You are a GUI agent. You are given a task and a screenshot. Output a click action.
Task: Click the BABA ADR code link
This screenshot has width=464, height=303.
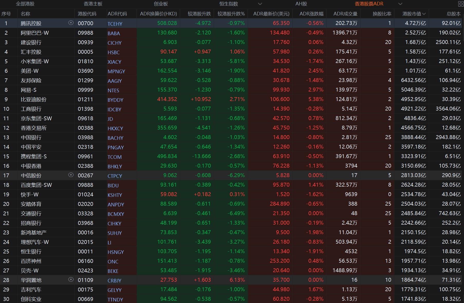pos(114,33)
